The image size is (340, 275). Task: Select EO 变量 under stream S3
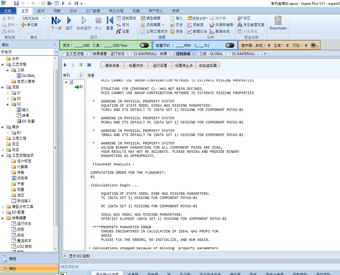(28, 121)
